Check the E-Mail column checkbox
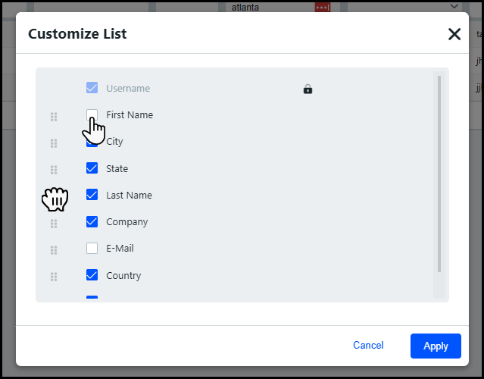Screen dimensions: 484x379 [92, 248]
